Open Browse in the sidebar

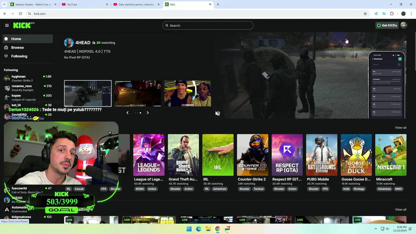28,47
